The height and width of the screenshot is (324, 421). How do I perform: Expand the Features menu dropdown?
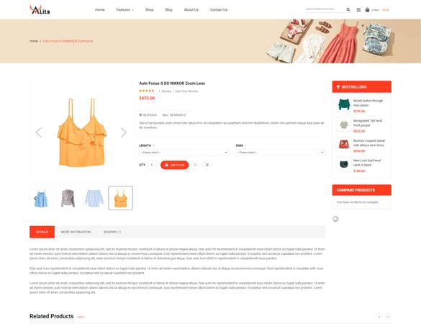[x=125, y=9]
